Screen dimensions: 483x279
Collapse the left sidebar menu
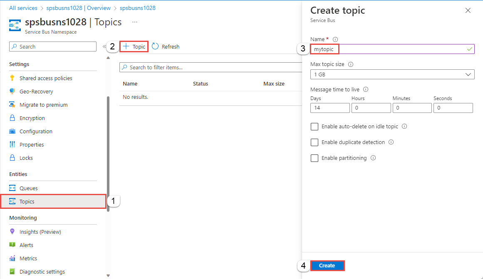(104, 46)
